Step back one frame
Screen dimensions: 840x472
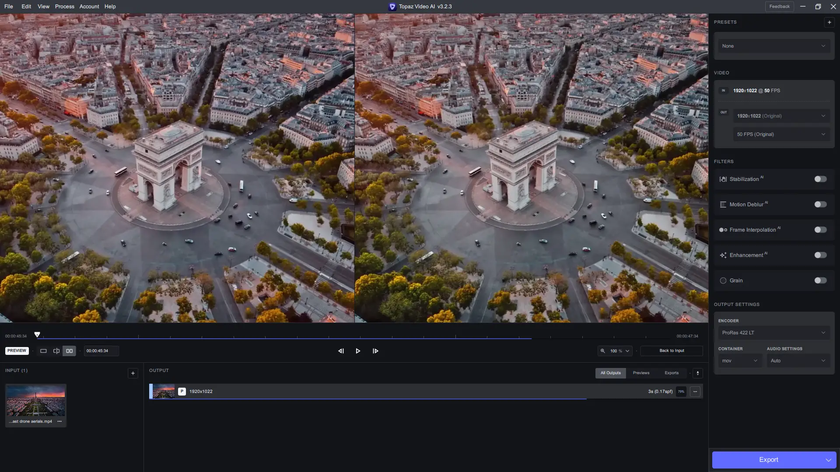click(341, 351)
